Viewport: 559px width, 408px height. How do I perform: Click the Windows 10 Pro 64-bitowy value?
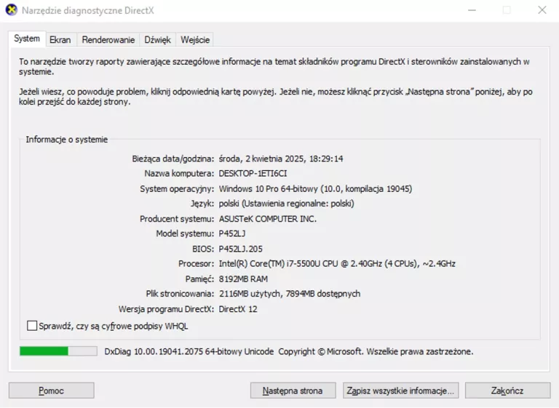click(315, 188)
